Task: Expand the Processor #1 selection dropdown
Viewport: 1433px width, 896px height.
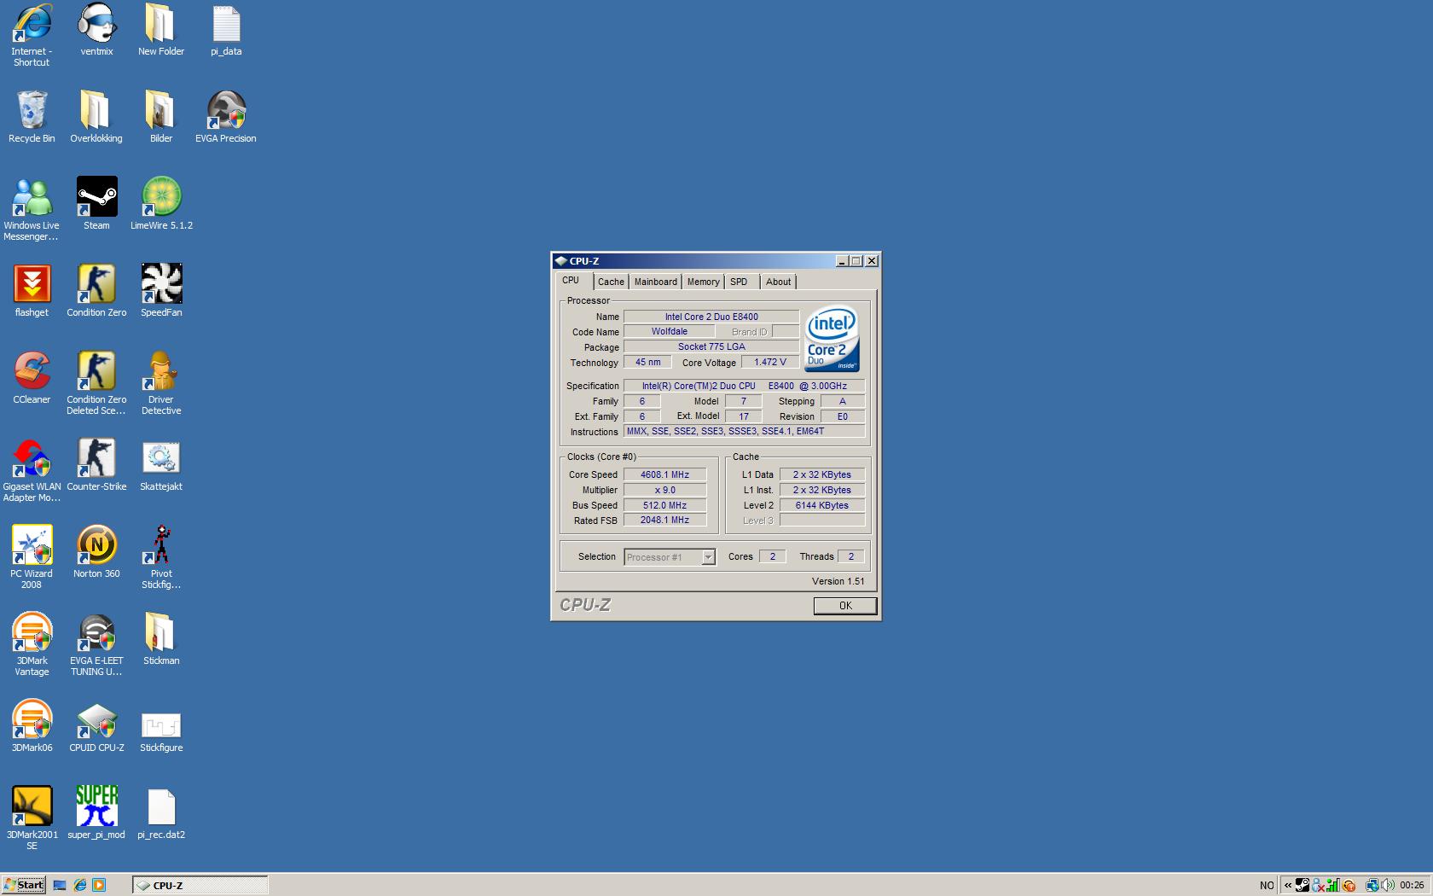Action: click(708, 557)
